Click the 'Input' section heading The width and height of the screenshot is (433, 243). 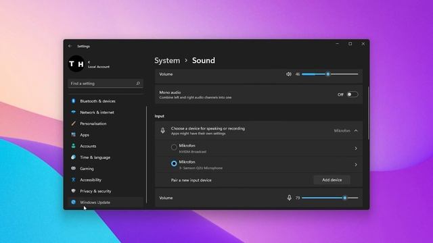(x=160, y=116)
